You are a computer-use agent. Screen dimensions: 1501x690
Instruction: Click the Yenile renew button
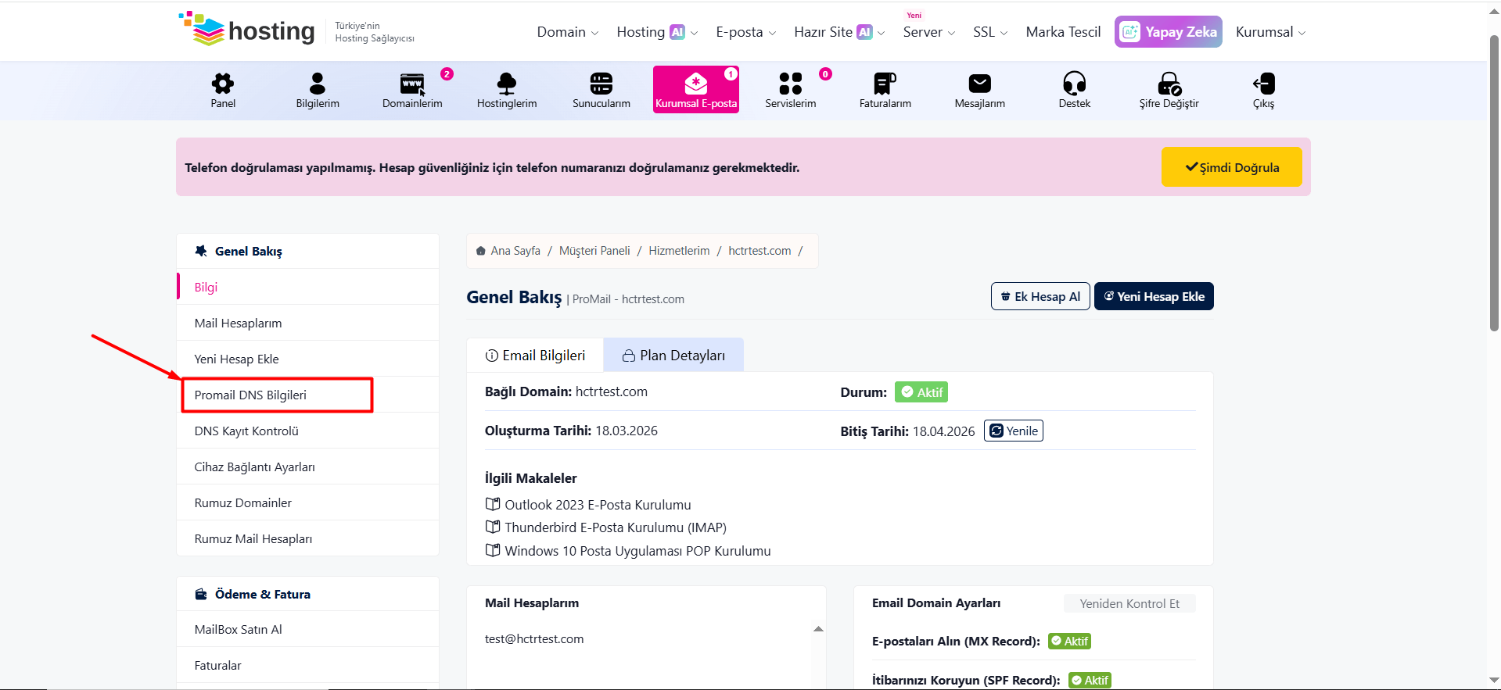[x=1014, y=431]
